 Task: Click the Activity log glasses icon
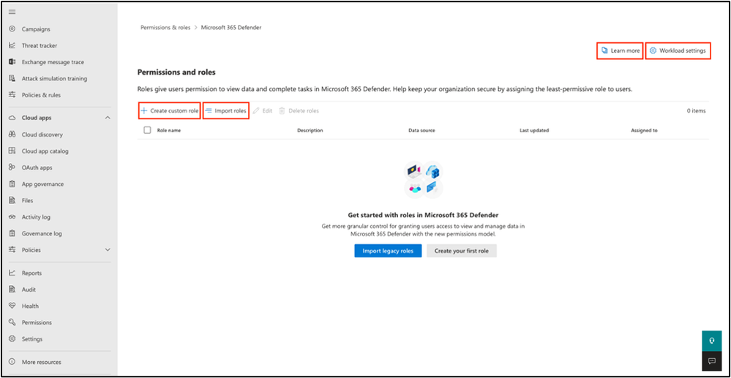[x=12, y=217]
